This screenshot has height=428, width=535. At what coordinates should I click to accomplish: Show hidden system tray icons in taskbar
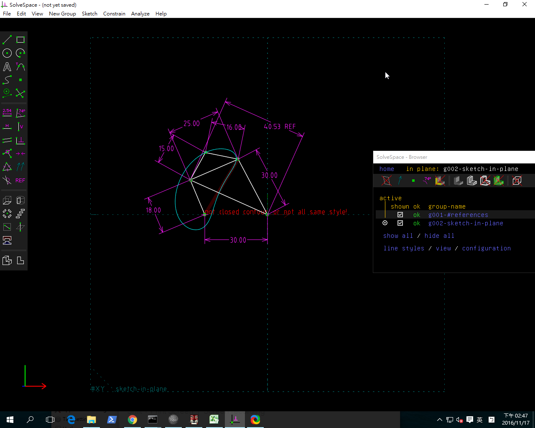439,420
